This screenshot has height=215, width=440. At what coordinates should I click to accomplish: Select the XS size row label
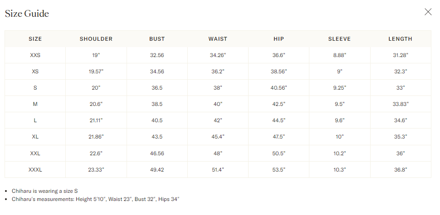pyautogui.click(x=35, y=72)
